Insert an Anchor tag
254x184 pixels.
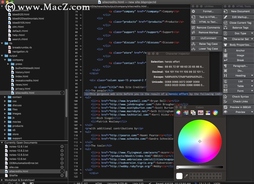pos(238,51)
